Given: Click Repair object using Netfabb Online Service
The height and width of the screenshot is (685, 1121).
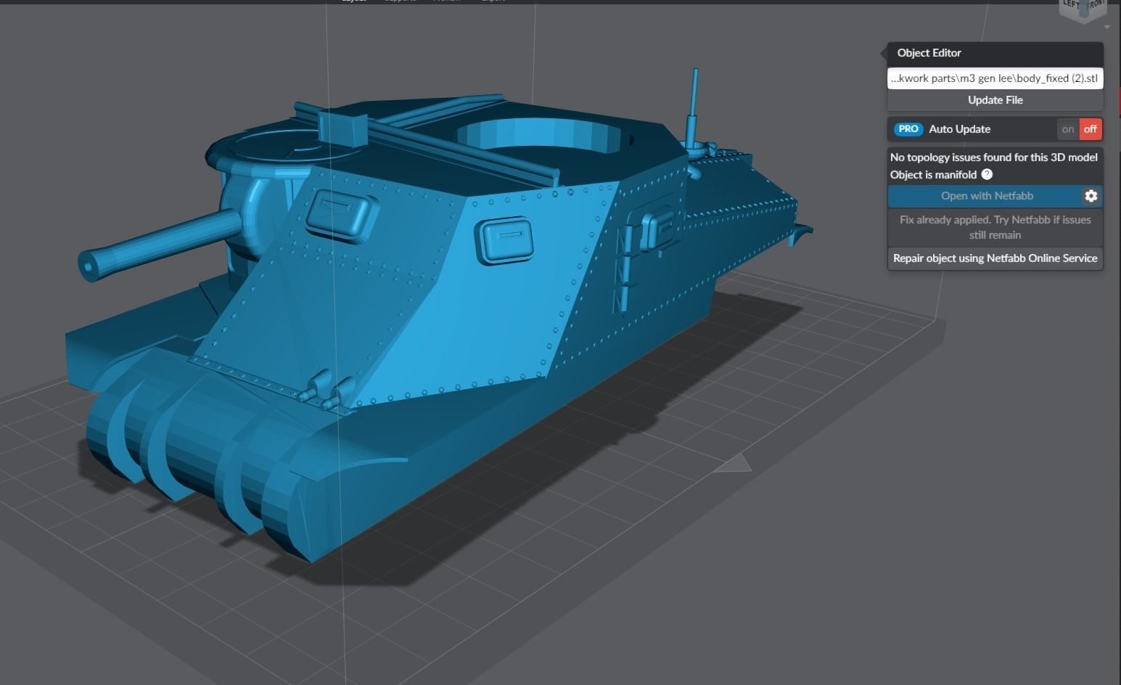Looking at the screenshot, I should click(995, 258).
